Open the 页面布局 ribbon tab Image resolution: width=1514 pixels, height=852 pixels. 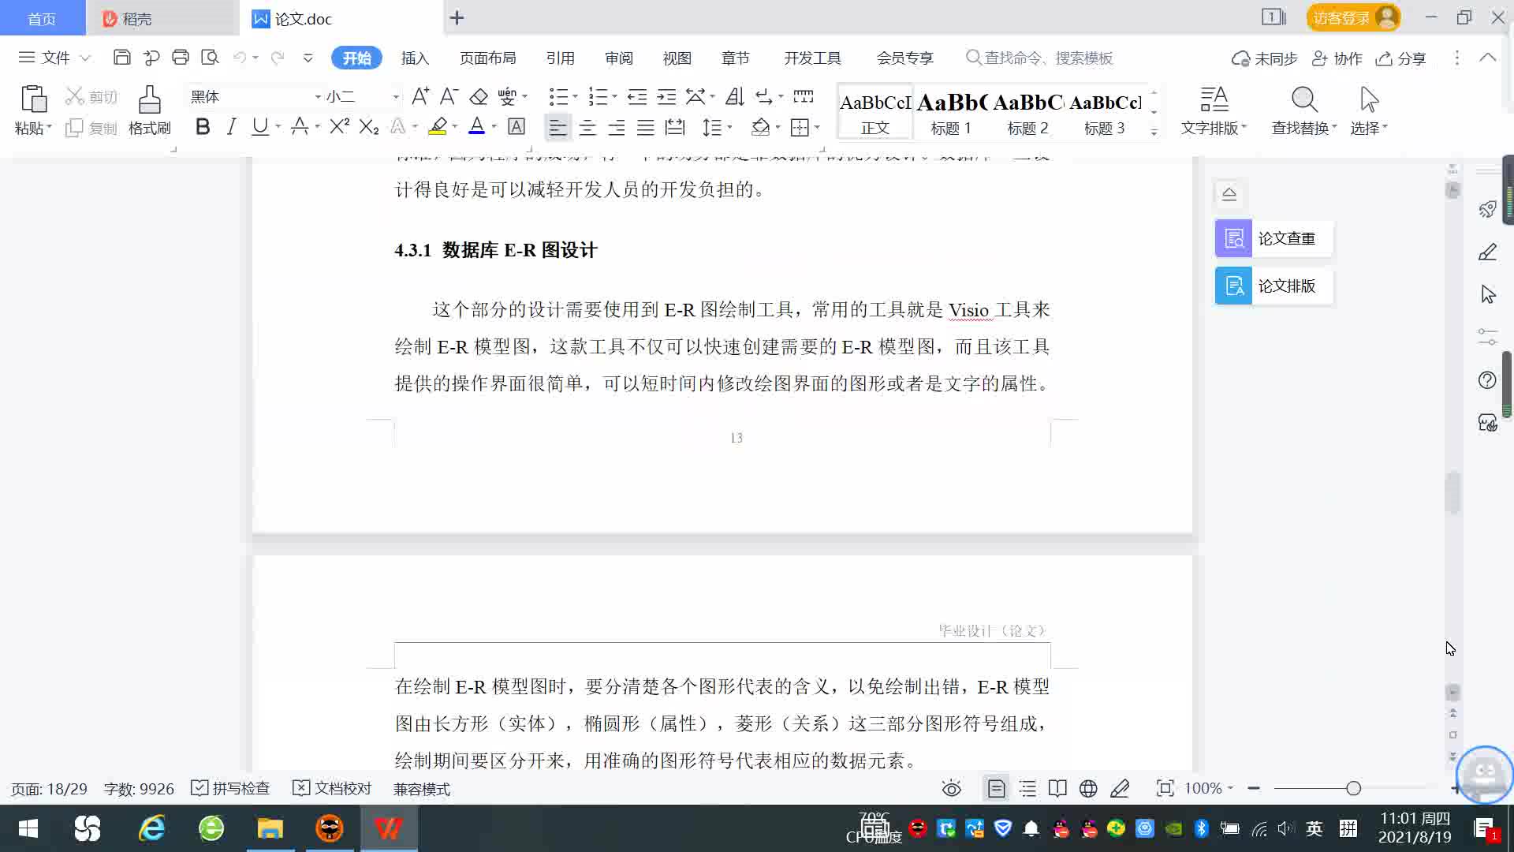[487, 58]
